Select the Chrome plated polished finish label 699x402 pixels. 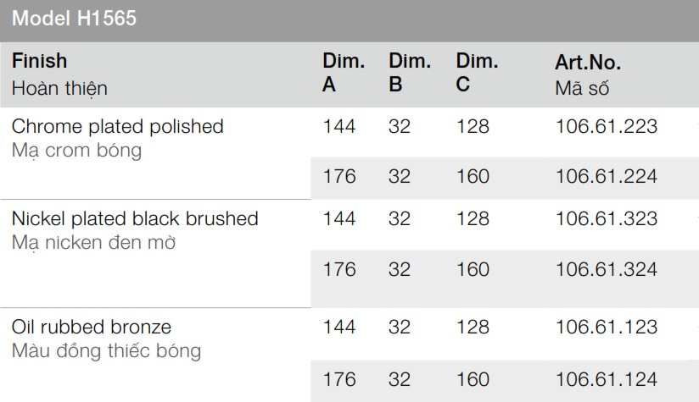click(x=118, y=127)
